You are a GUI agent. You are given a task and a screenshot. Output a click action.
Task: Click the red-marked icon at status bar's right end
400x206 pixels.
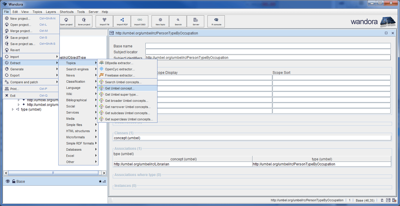(394, 200)
